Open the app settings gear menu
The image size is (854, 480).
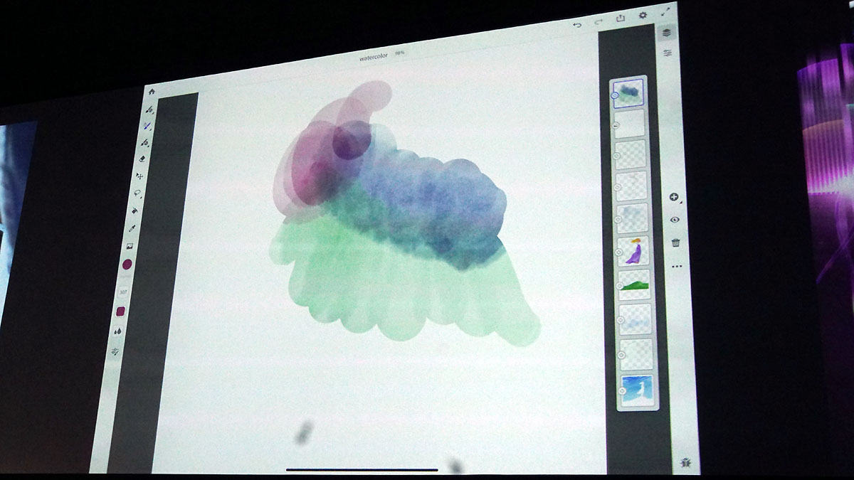coord(643,15)
